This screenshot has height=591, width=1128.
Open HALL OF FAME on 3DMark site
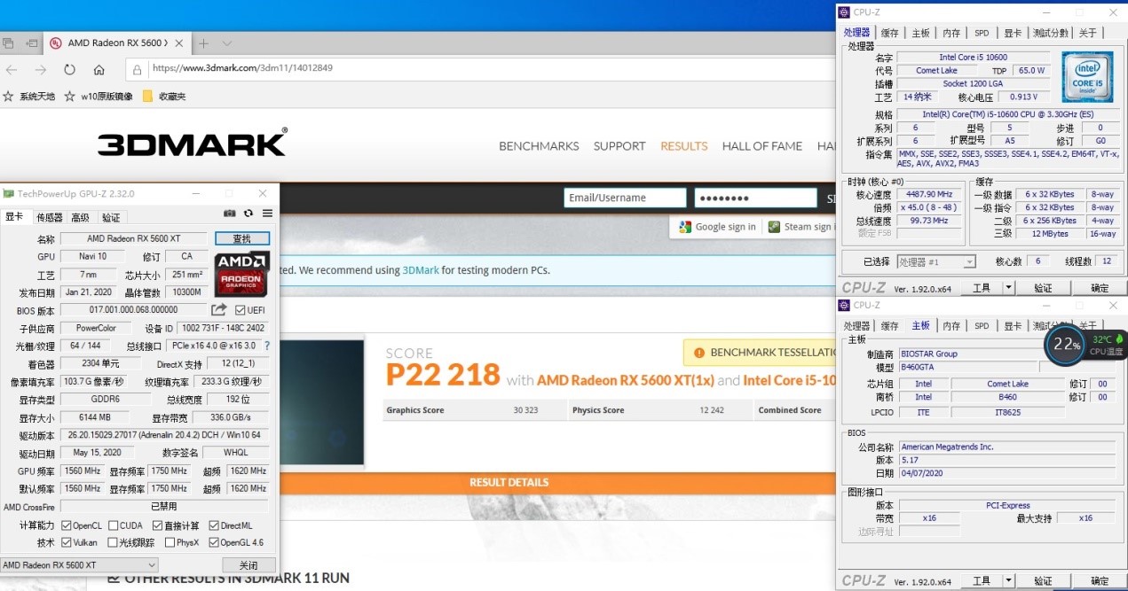(762, 146)
